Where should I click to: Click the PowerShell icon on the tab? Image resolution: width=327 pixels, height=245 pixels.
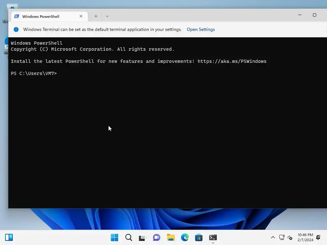17,16
